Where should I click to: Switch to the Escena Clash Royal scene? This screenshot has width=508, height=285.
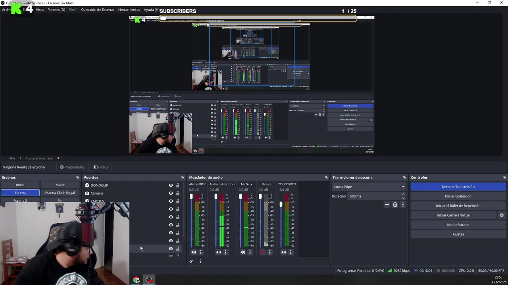(x=60, y=193)
